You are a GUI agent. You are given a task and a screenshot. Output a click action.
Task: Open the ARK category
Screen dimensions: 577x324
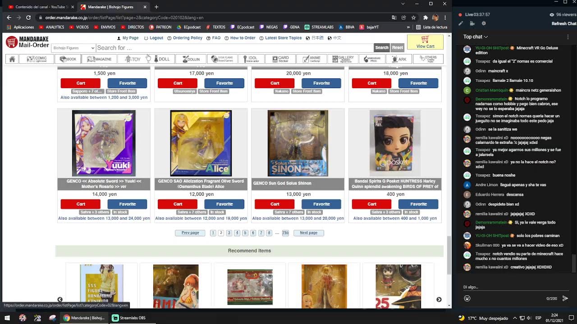pos(399,59)
